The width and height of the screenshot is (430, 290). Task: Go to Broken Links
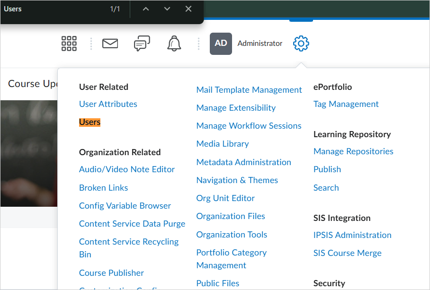coord(103,187)
